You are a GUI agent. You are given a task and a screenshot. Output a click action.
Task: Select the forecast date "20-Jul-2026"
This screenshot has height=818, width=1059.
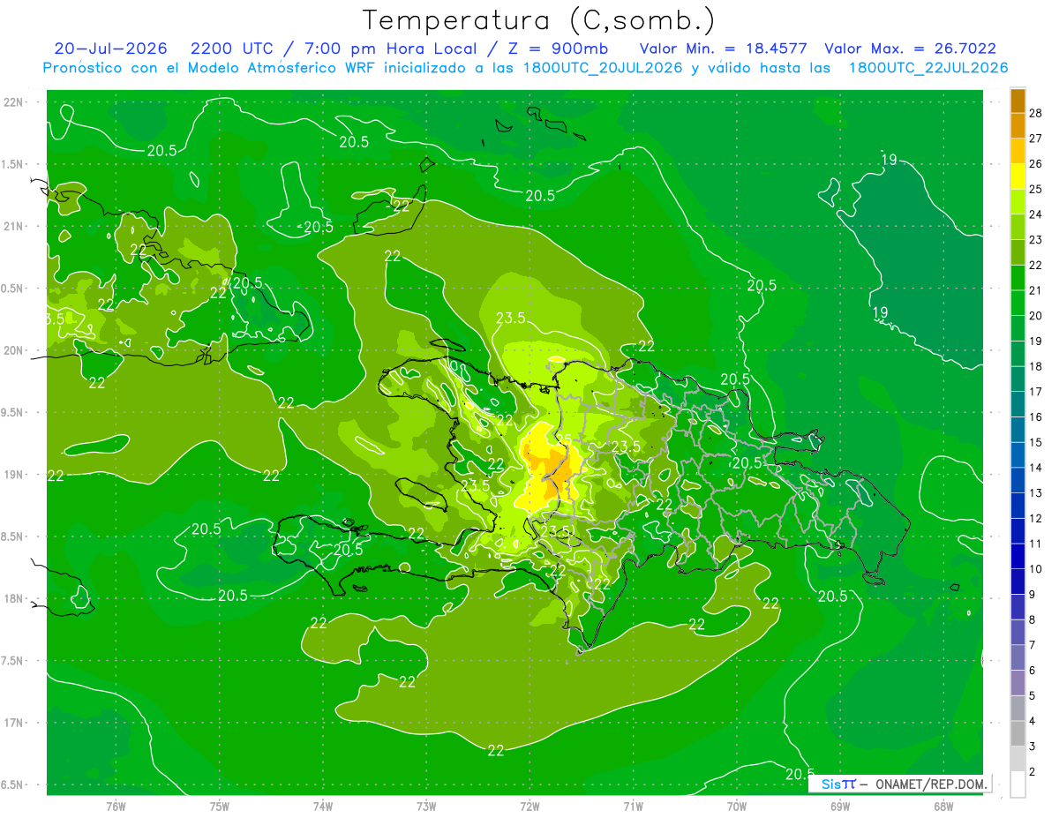point(110,49)
